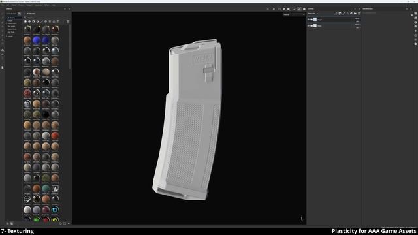Select Your assets in the sidebar
This screenshot has width=418, height=235.
click(x=12, y=26)
